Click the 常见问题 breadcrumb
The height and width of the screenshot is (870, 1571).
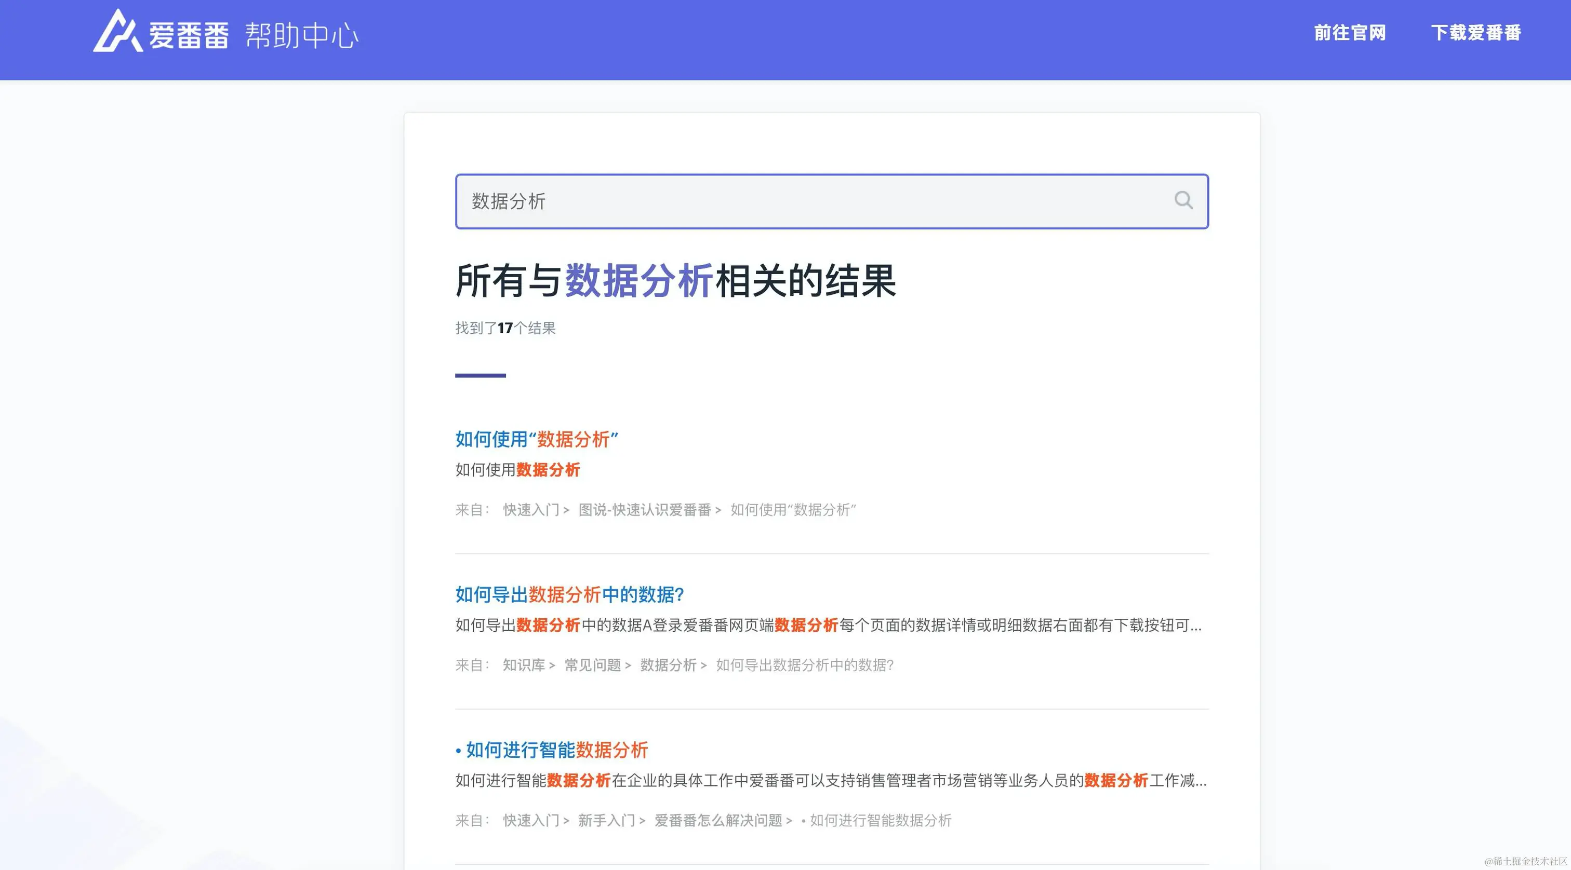tap(592, 665)
